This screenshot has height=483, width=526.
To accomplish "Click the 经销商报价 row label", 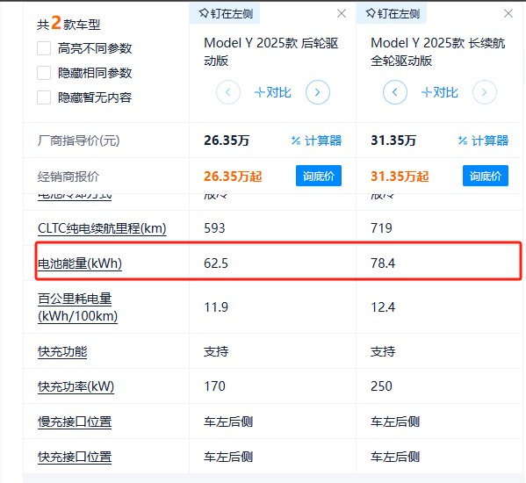I will click(68, 177).
